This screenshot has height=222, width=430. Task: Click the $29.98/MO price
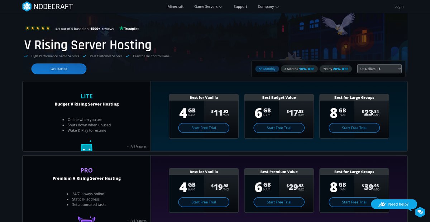[x=295, y=187]
